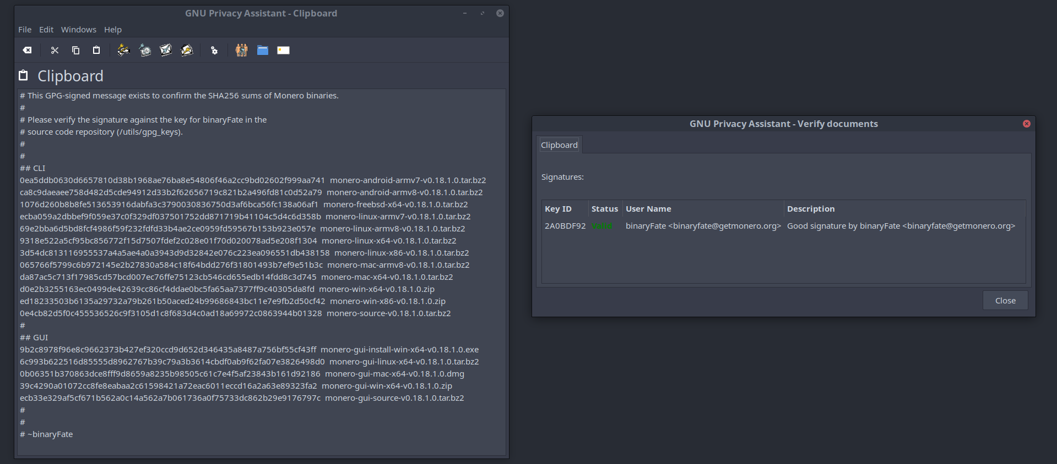Click the 'Good signature by binaryFate' description cell

coord(901,226)
